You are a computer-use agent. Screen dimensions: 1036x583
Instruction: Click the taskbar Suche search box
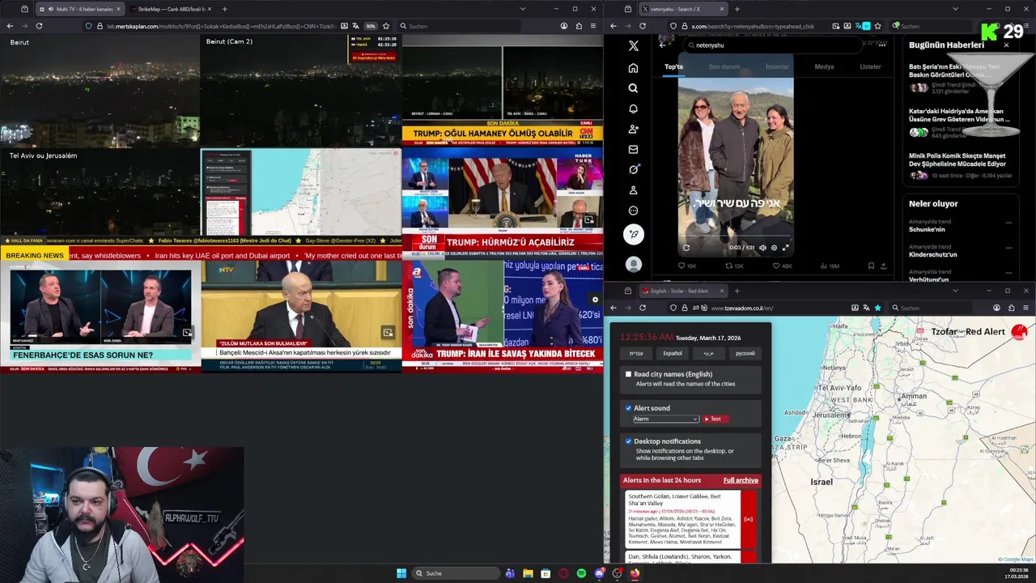(456, 573)
